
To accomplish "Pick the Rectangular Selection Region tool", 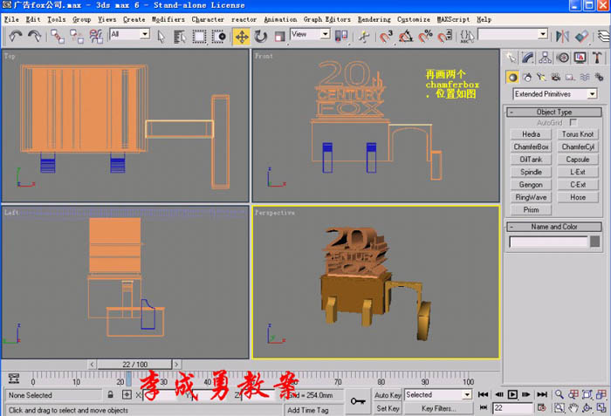I will 199,37.
